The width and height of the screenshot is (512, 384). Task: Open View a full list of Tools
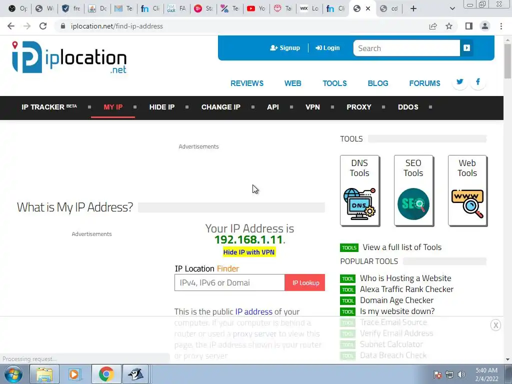coord(402,247)
